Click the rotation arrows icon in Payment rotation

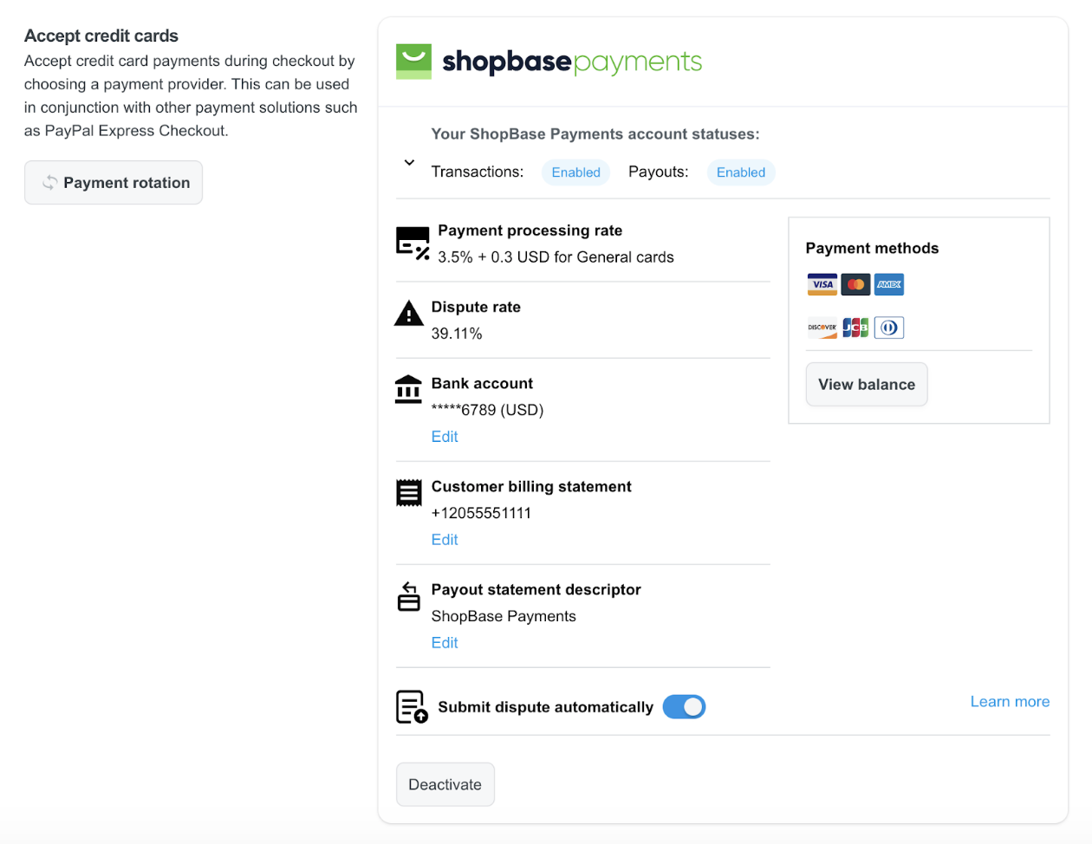(50, 183)
